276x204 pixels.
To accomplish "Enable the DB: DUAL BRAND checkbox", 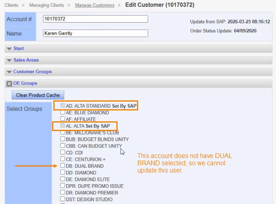I will coord(63,166).
